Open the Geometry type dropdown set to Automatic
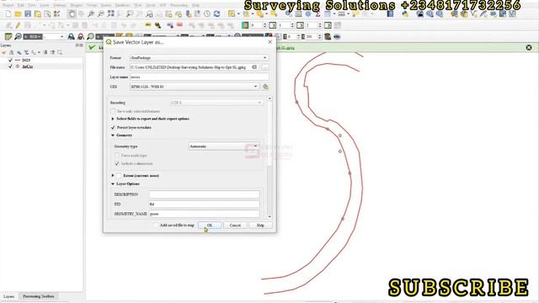 tap(223, 146)
